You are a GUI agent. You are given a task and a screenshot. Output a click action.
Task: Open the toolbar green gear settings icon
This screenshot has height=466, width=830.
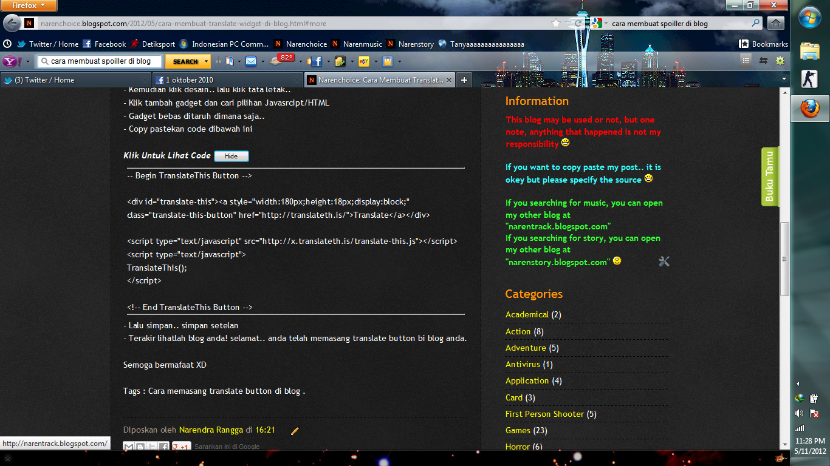tap(780, 61)
